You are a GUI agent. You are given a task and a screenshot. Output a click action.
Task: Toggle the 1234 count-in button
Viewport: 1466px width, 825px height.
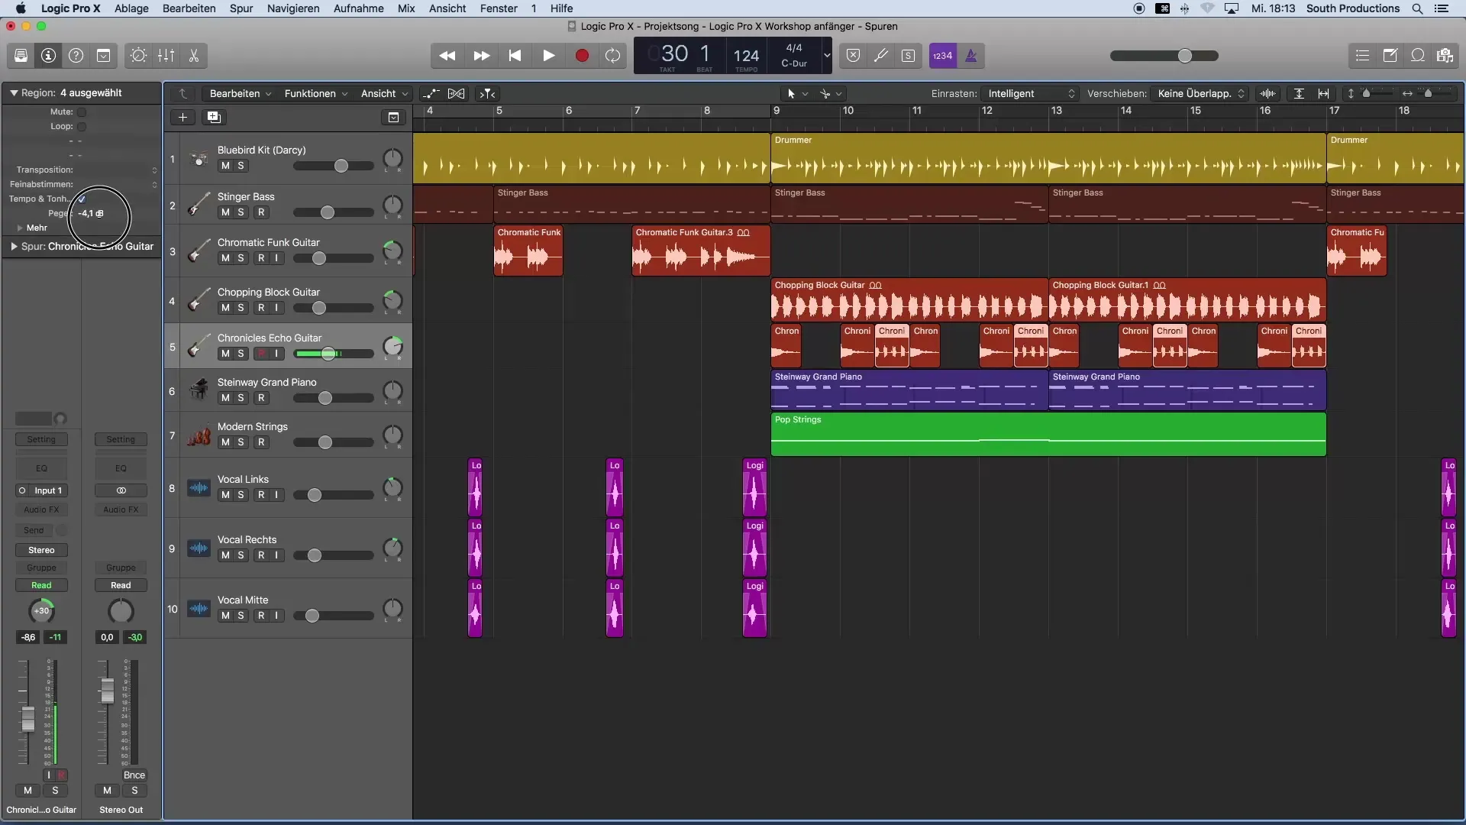click(943, 56)
